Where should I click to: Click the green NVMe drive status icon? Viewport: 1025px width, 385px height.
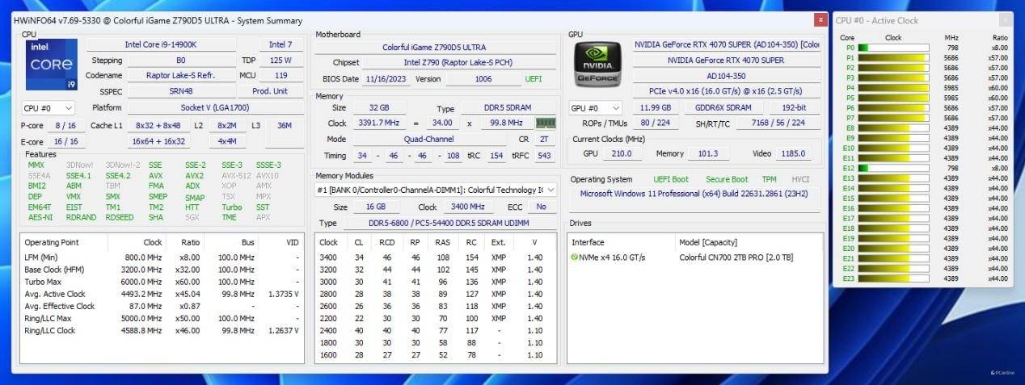point(575,257)
